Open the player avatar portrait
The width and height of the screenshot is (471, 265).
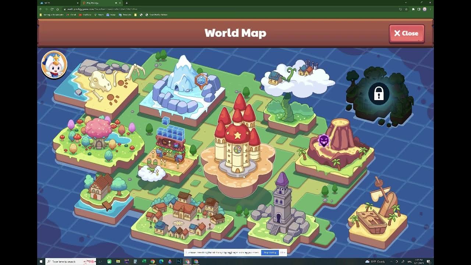click(54, 65)
